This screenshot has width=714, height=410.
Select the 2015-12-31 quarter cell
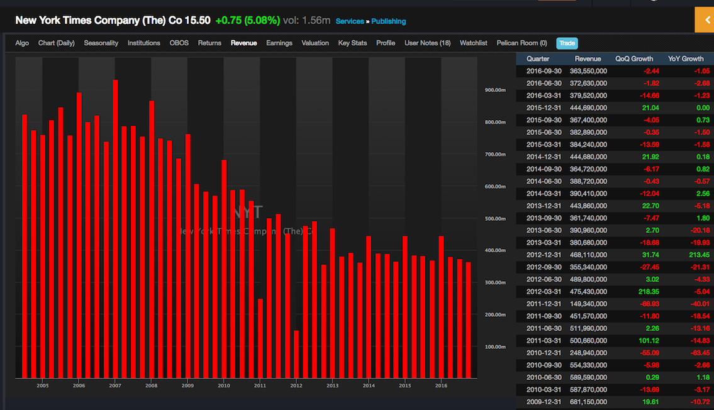(x=544, y=108)
